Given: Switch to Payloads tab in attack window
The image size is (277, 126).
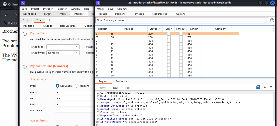Looking at the screenshot, I should pos(138,14).
